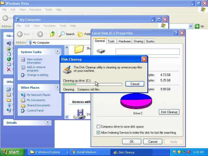208x156 pixels.
Task: Click the green Go arrow button
Action: [x=197, y=26]
